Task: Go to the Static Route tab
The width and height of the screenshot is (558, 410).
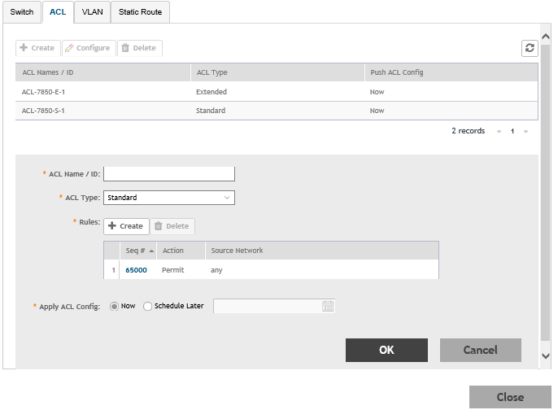Action: 140,12
